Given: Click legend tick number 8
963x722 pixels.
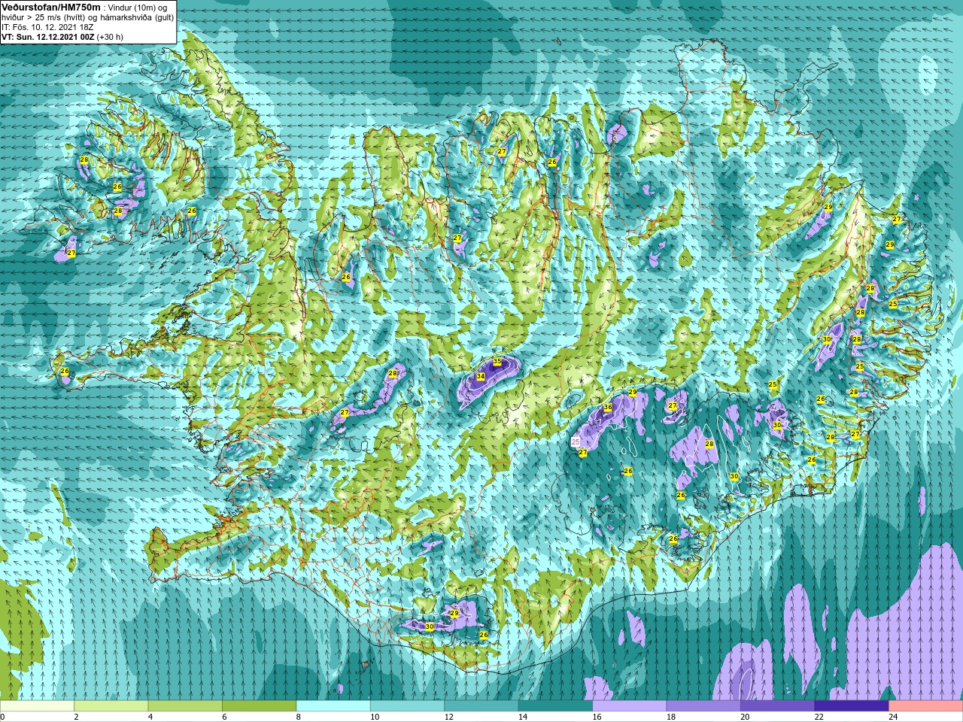Looking at the screenshot, I should click(299, 717).
